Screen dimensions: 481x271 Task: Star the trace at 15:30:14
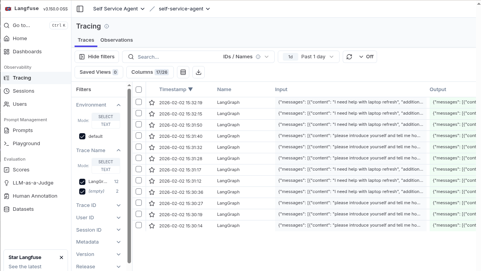click(x=152, y=226)
